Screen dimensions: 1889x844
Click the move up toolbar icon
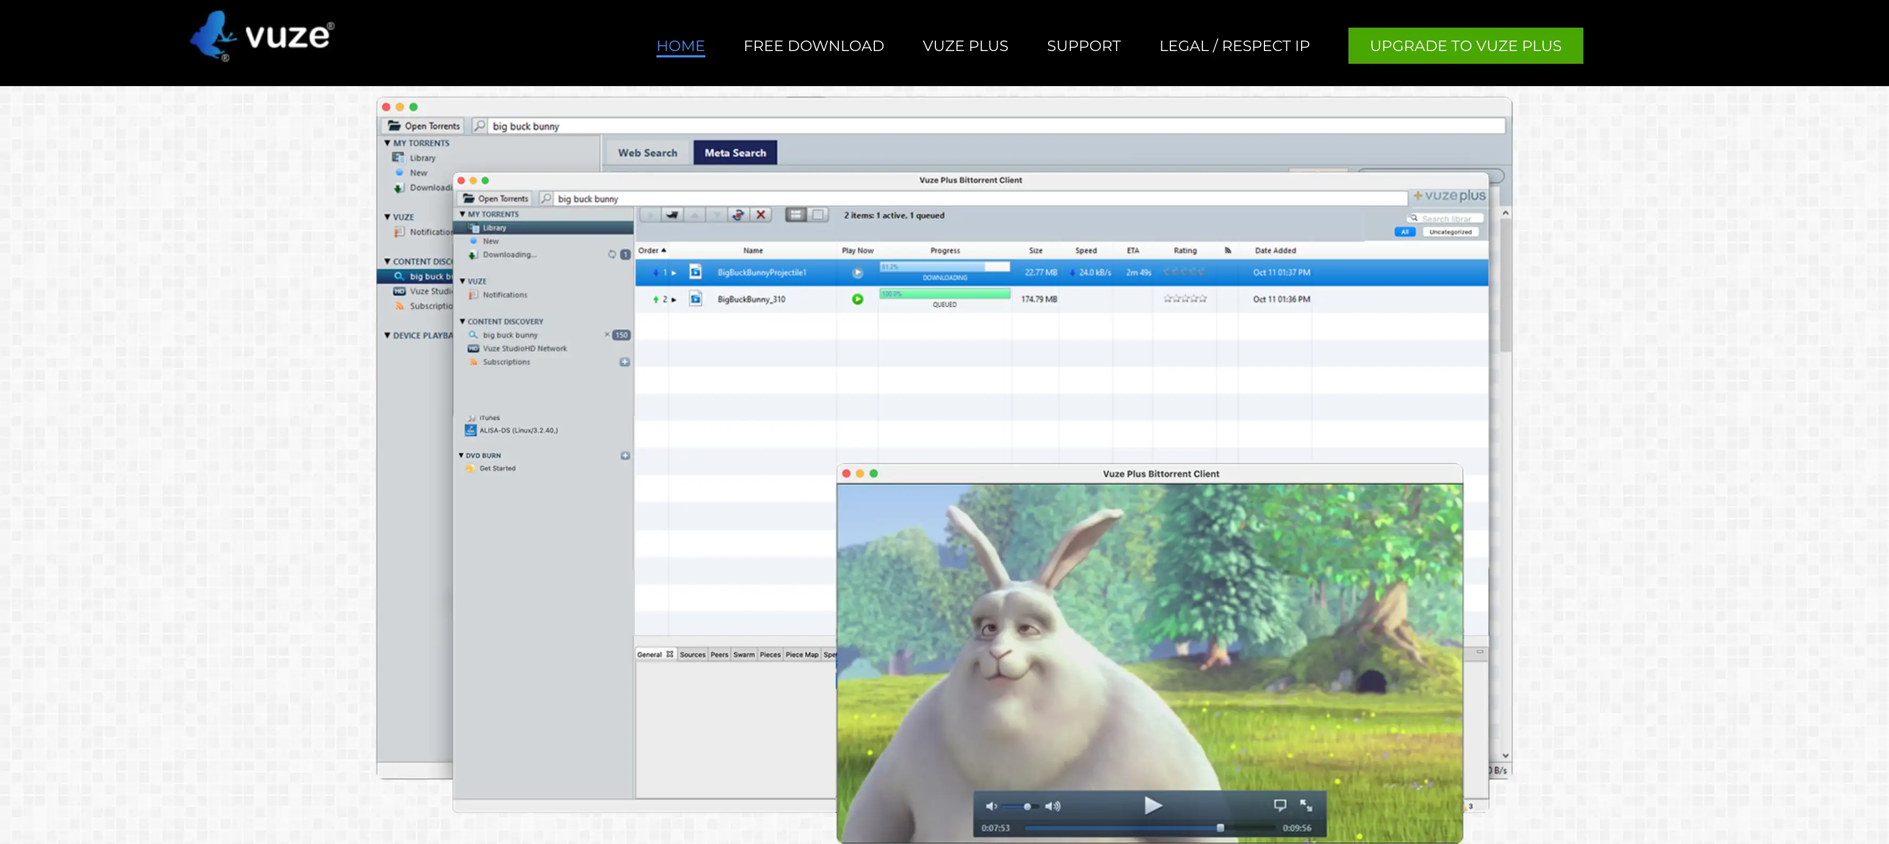[x=694, y=215]
